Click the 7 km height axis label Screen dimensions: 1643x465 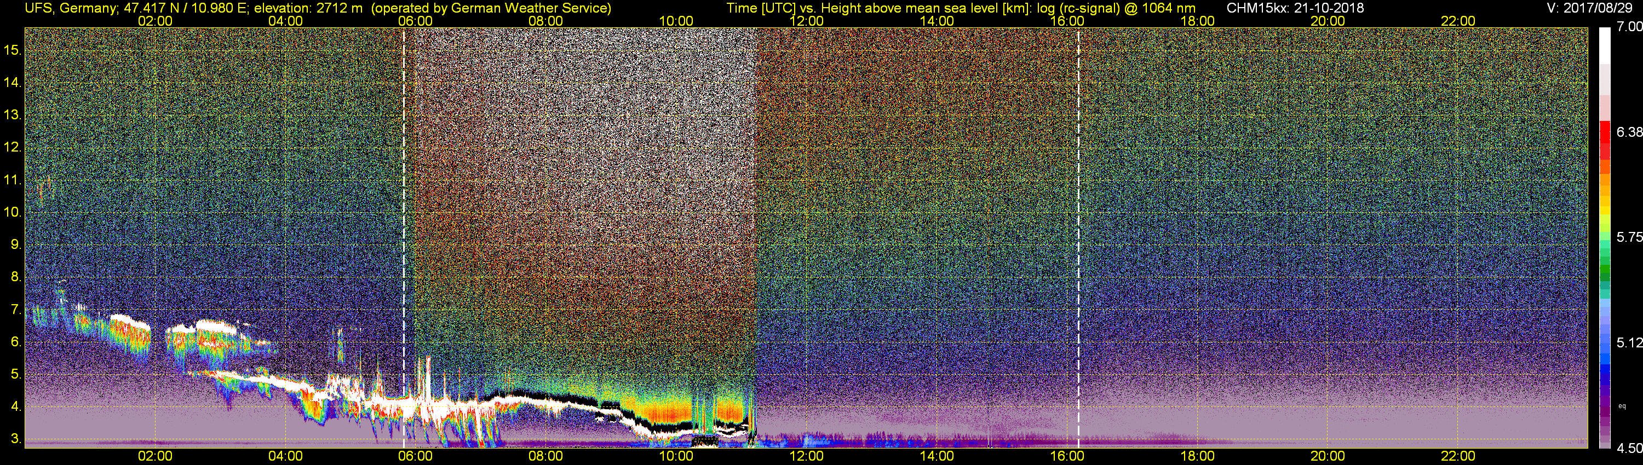(15, 310)
